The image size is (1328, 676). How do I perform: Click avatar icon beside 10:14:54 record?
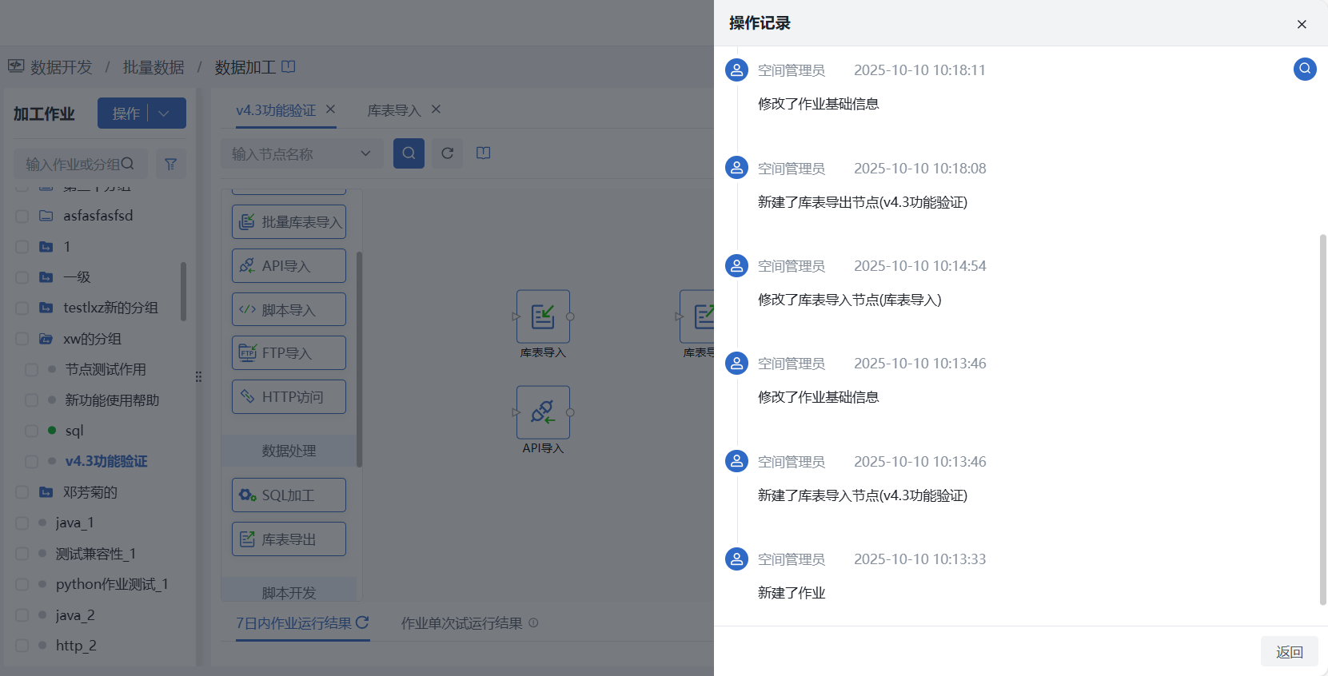click(736, 265)
